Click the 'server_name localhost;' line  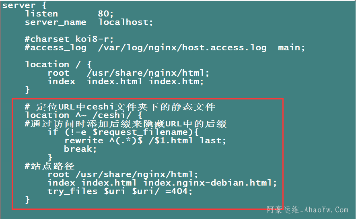89,22
